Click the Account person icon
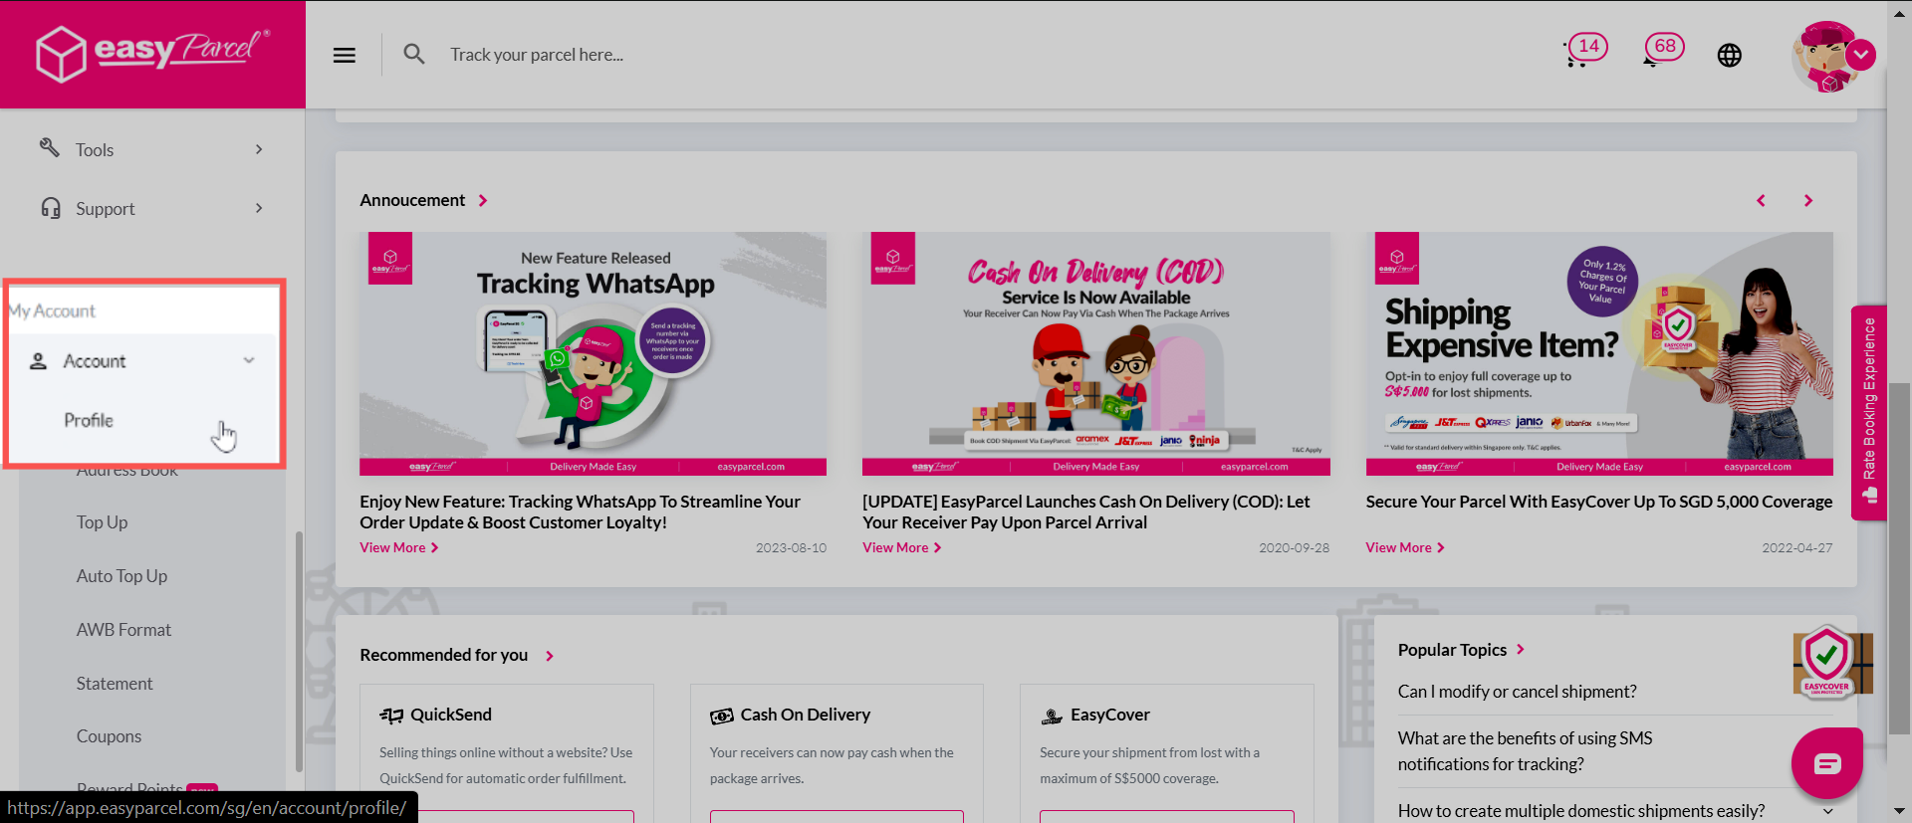The height and width of the screenshot is (823, 1912). click(x=38, y=361)
